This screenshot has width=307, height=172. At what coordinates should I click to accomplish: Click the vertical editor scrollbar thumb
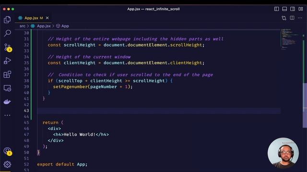(x=305, y=105)
